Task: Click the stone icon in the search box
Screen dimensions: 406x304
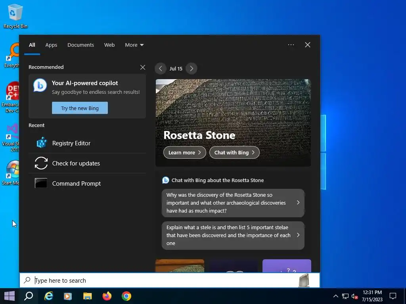Action: click(304, 280)
